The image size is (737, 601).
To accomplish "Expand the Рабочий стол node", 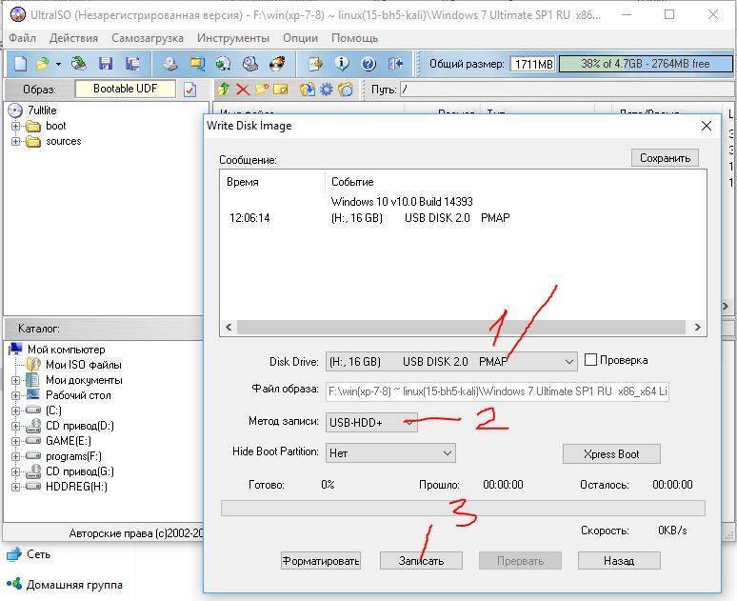I will click(x=15, y=395).
